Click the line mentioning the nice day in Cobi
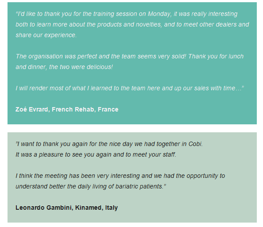This screenshot has width=263, height=227. [x=109, y=144]
